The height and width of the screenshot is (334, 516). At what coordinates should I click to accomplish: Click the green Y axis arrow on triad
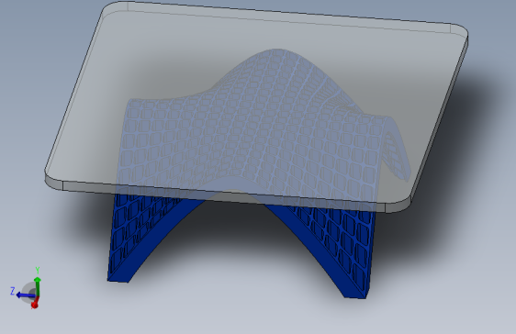[38, 286]
